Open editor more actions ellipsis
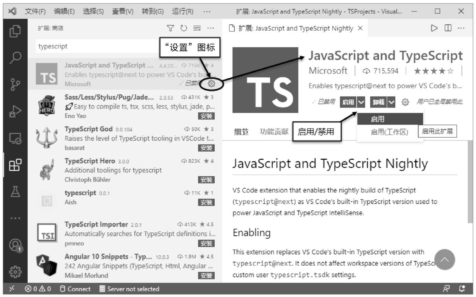476x297 pixels. (x=461, y=28)
